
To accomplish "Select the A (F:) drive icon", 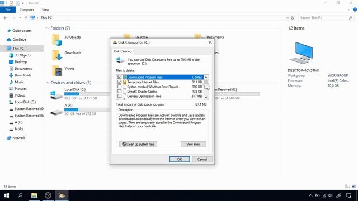I will click(56, 112).
